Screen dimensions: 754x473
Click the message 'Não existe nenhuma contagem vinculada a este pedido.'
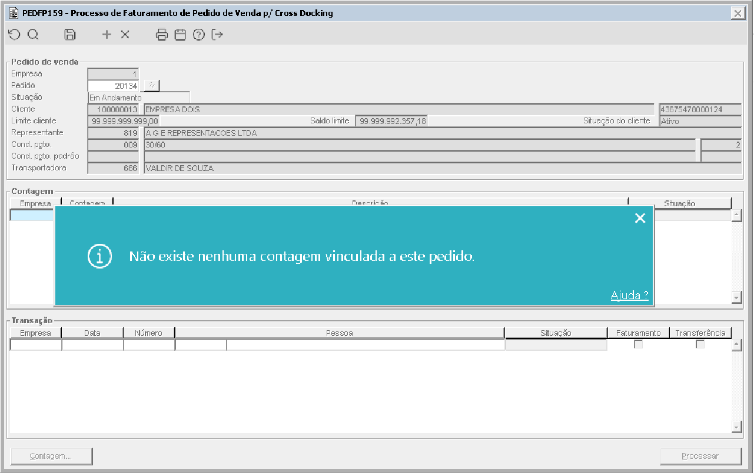click(302, 256)
